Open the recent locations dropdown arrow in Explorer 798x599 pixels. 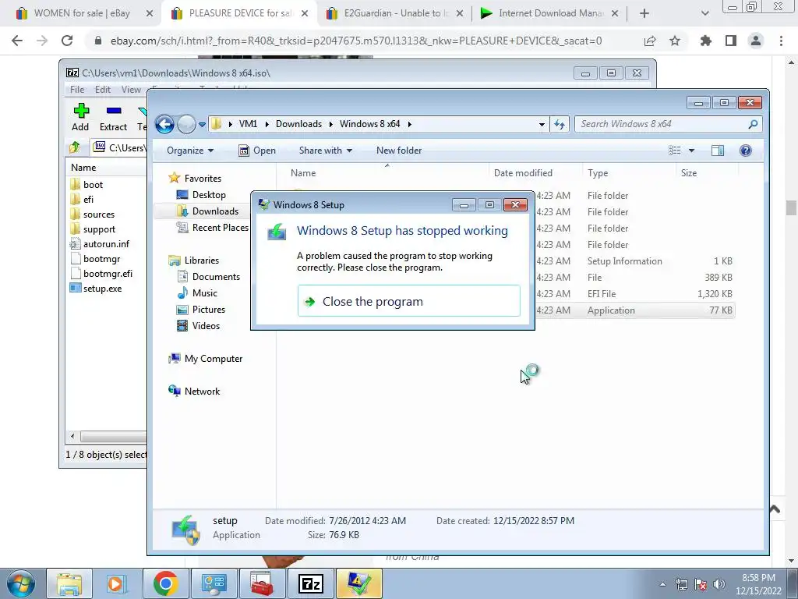[x=202, y=124]
